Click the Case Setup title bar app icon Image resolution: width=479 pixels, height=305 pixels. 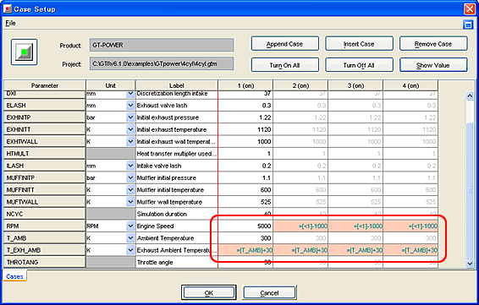8,8
